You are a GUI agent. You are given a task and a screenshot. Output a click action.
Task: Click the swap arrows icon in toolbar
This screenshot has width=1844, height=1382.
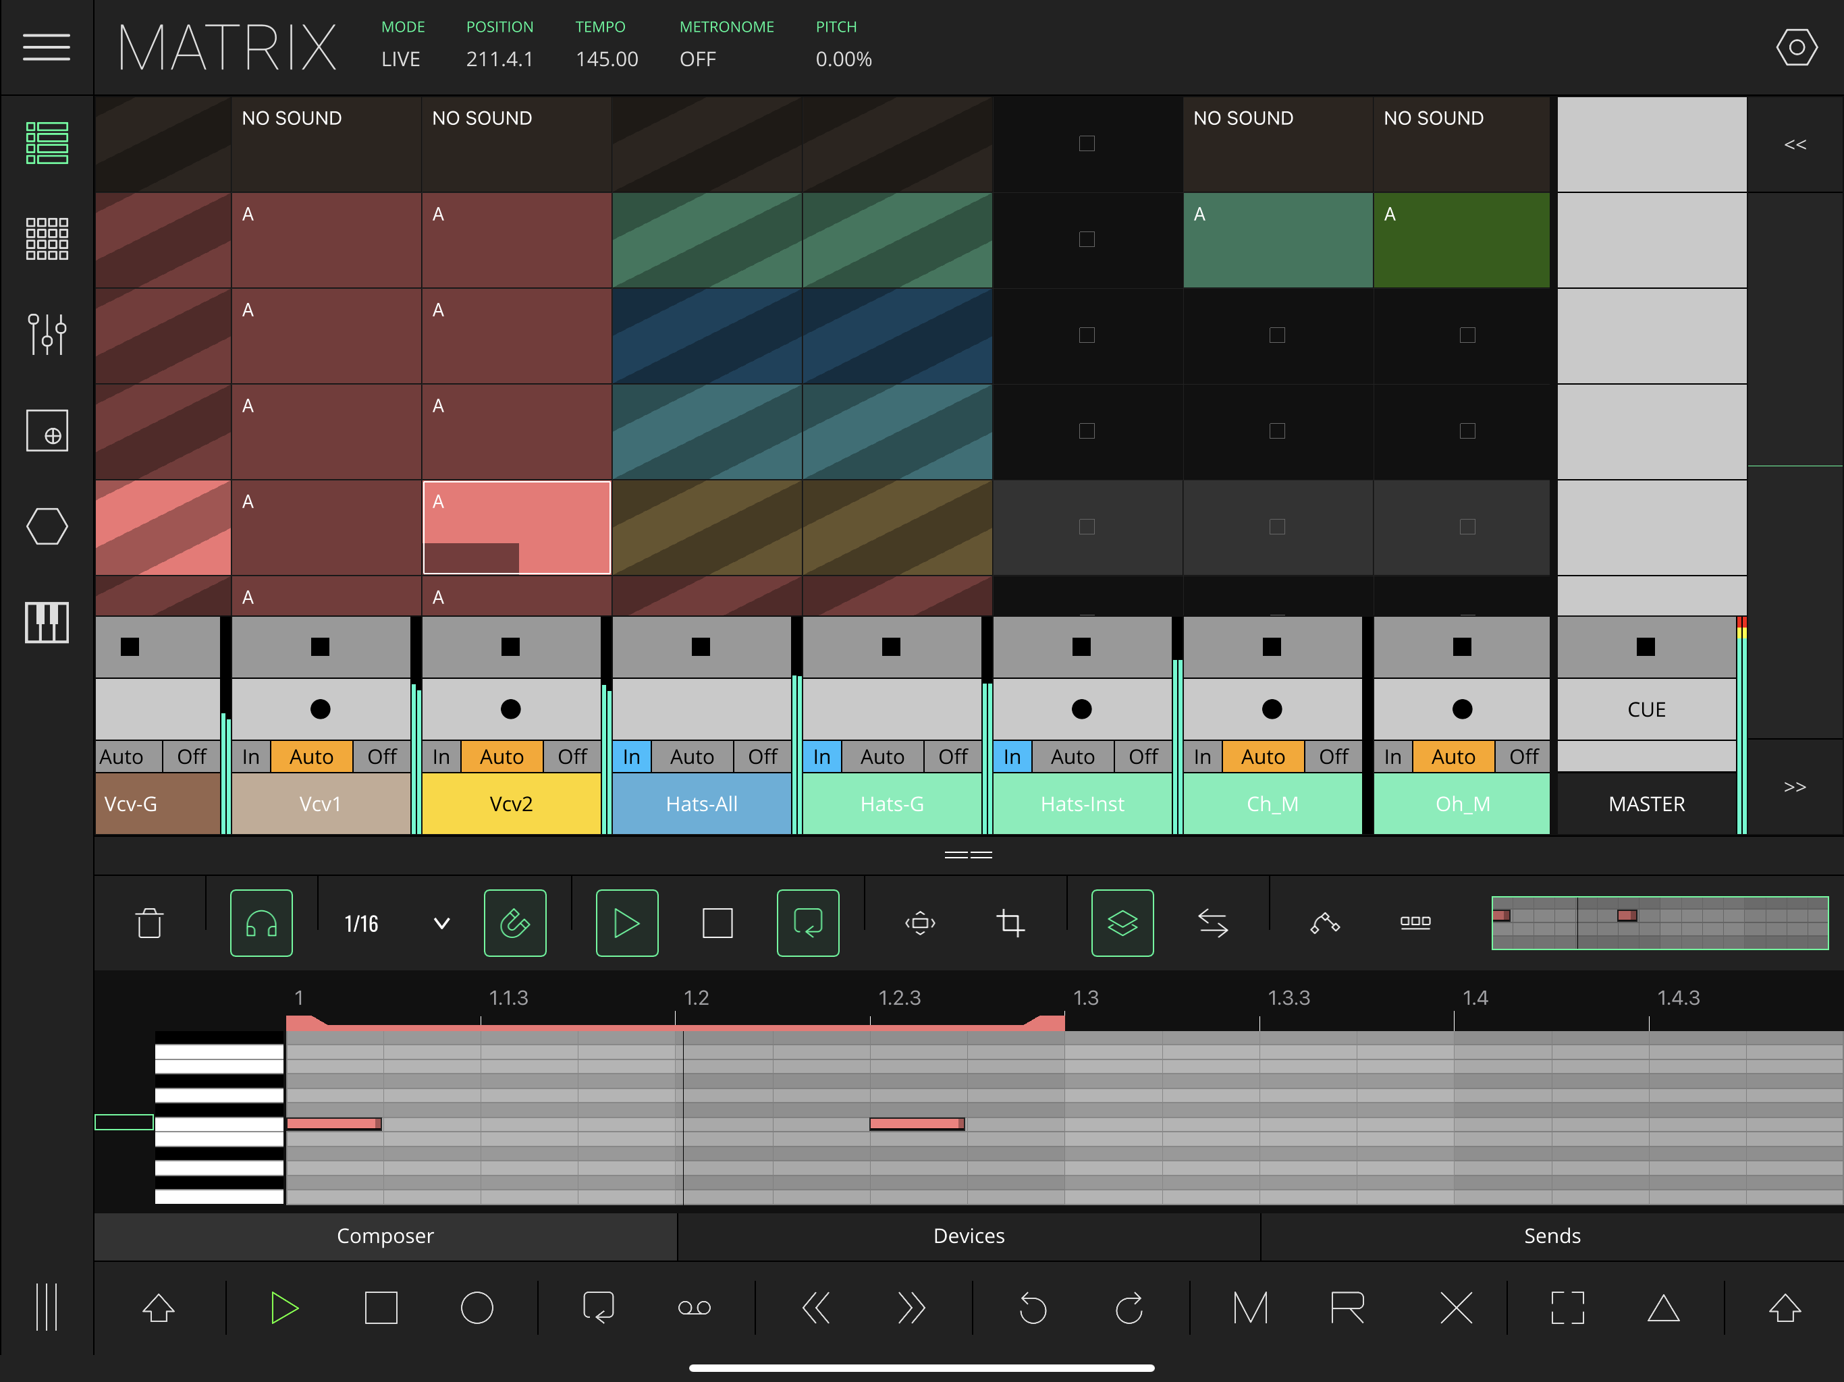click(x=1212, y=922)
